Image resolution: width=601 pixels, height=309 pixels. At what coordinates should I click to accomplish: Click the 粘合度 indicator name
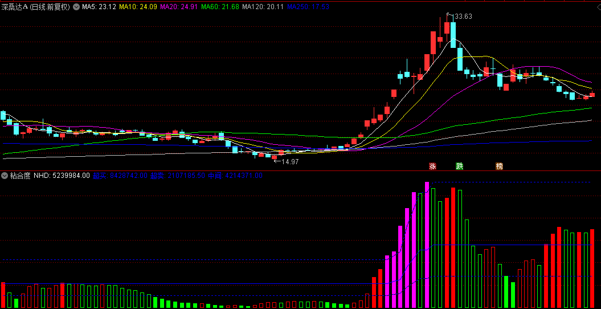20,176
